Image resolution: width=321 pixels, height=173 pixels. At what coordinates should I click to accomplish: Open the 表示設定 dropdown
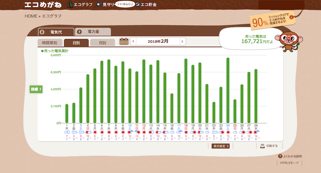tap(221, 146)
